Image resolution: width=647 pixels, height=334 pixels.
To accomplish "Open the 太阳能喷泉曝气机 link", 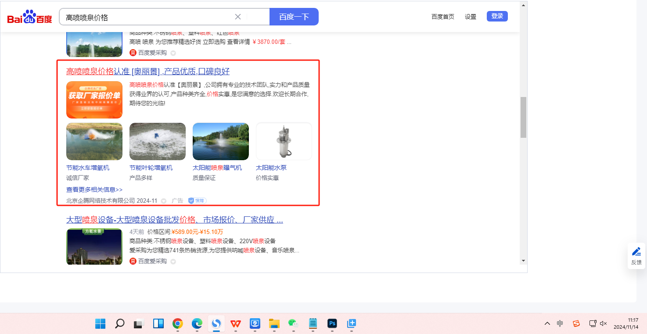I will point(217,168).
